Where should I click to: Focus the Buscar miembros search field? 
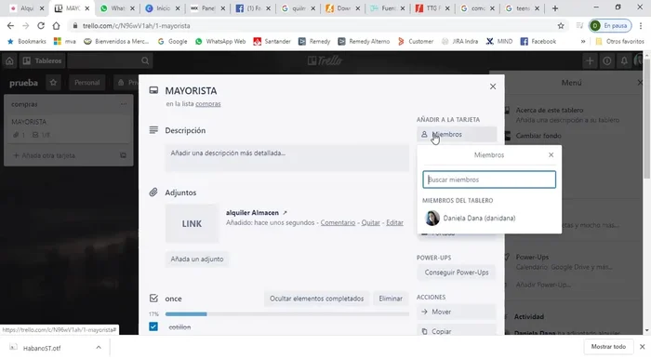coord(489,179)
